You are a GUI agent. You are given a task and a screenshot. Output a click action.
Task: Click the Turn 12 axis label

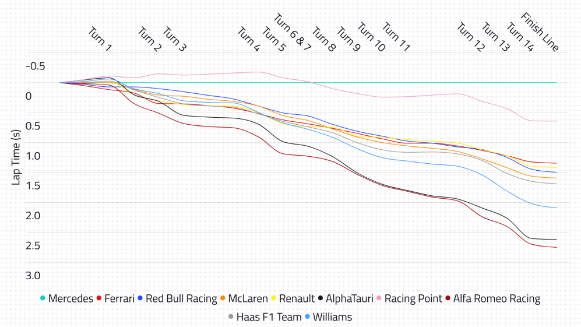(x=470, y=37)
